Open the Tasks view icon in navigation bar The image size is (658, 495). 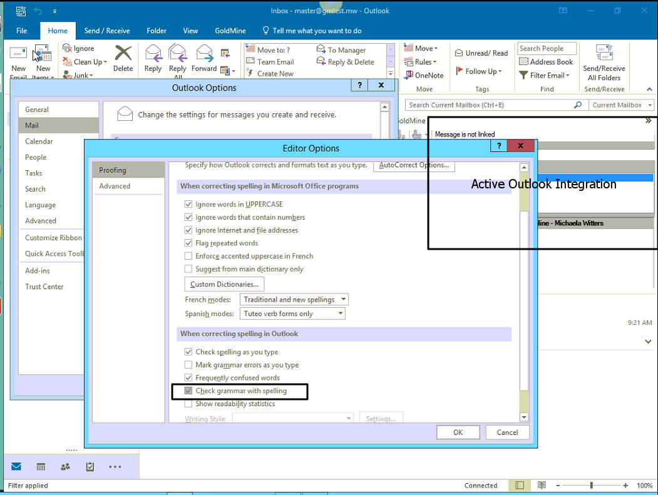point(90,467)
